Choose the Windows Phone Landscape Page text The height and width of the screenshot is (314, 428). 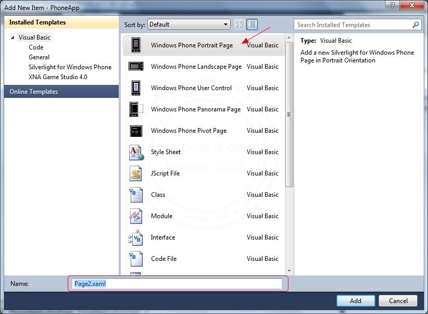196,66
